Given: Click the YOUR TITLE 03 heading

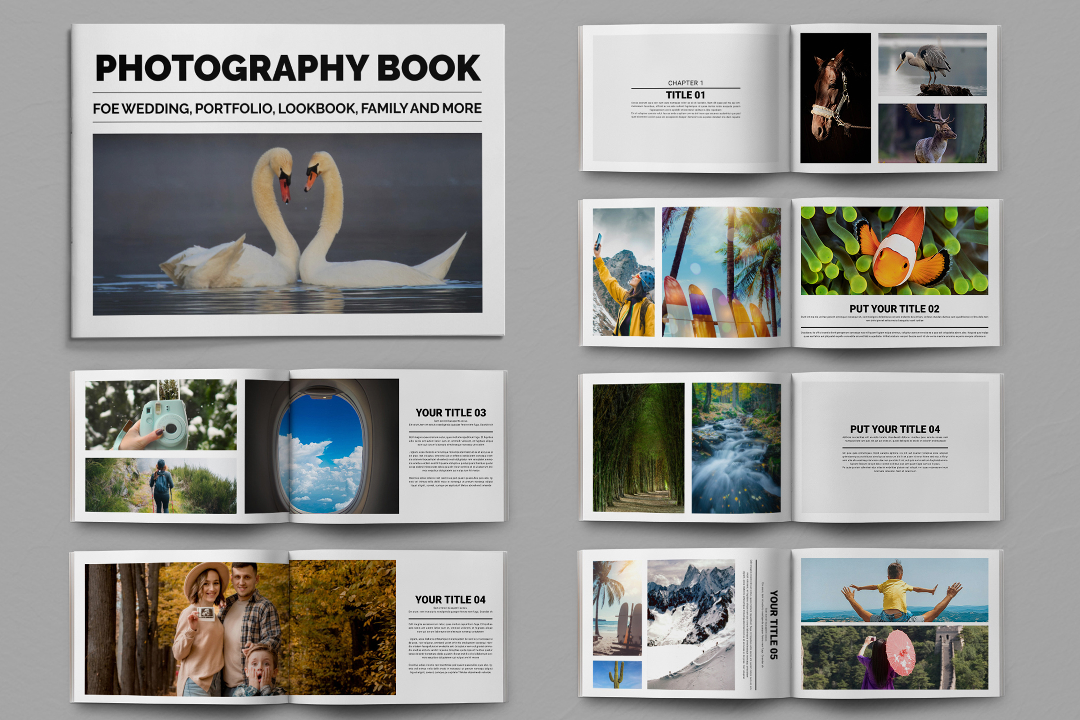Looking at the screenshot, I should point(450,413).
